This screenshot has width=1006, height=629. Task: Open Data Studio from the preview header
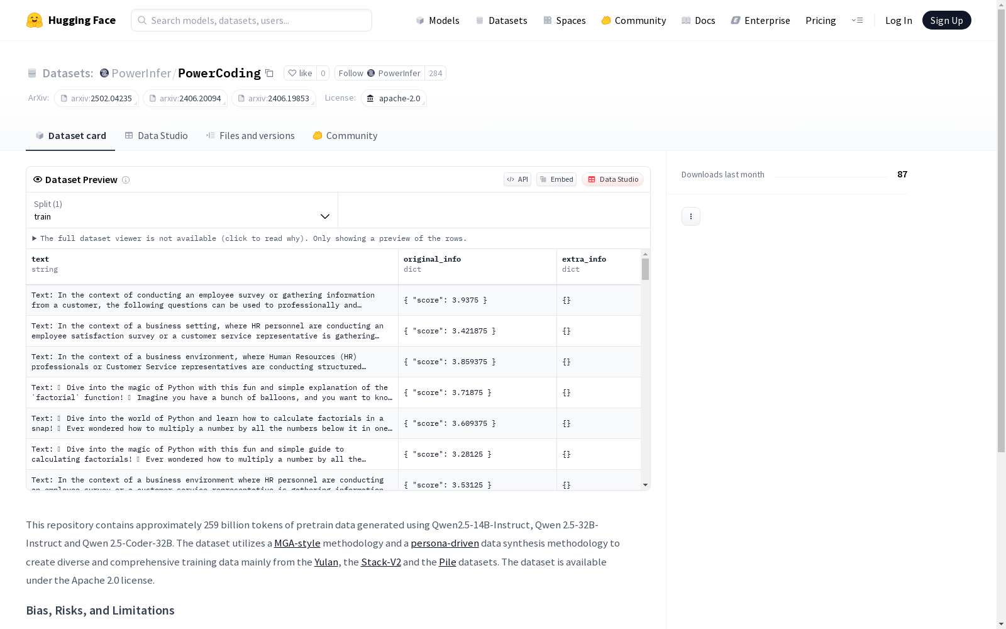[613, 179]
